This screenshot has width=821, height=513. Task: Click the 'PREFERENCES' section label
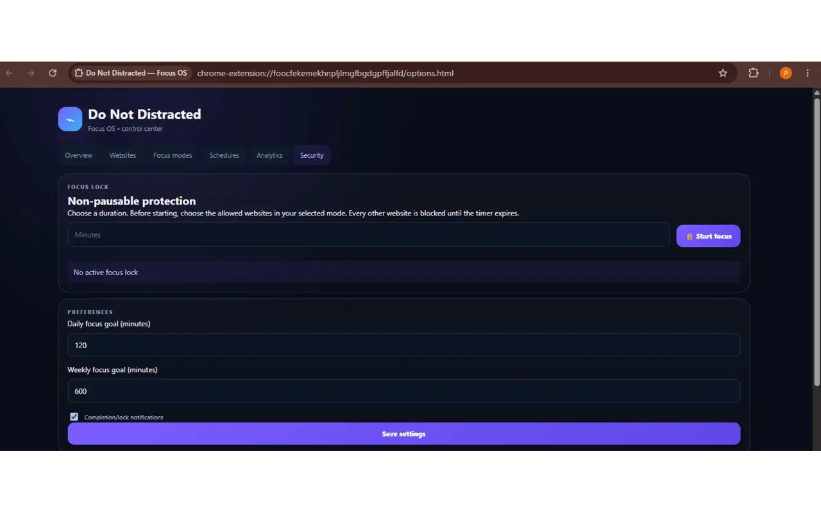click(x=90, y=312)
